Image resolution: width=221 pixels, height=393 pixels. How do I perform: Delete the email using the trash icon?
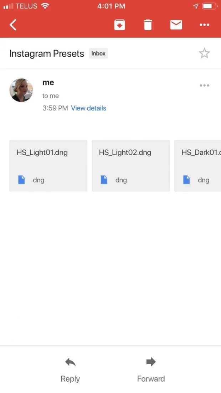click(148, 25)
